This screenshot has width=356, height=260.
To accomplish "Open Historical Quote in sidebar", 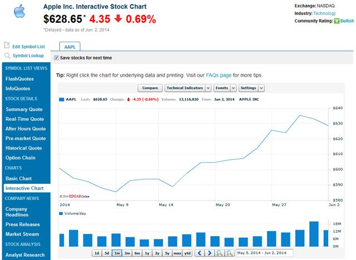I will tap(24, 148).
